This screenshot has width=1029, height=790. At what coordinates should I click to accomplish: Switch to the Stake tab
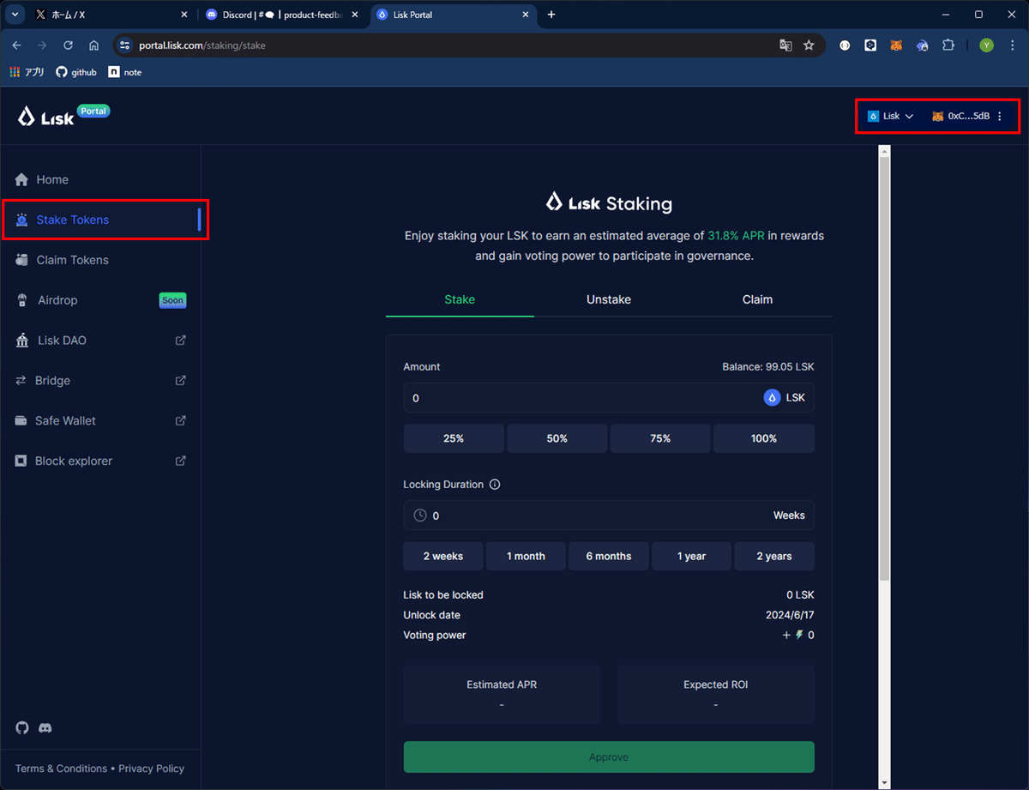point(460,299)
